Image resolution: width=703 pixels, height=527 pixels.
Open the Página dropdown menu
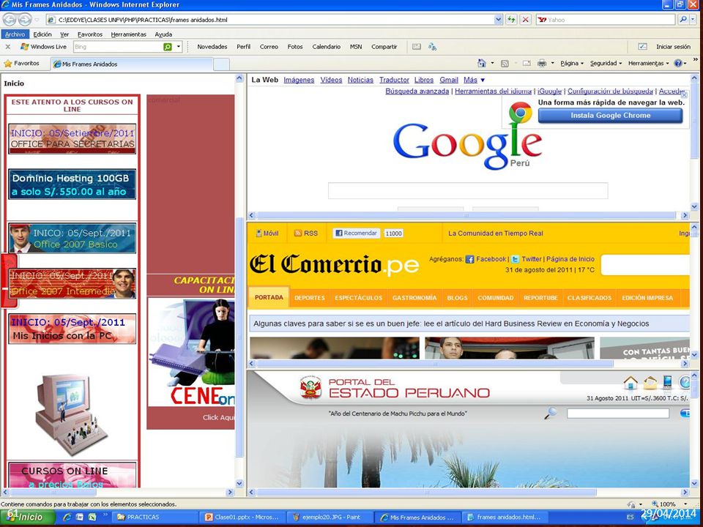[572, 63]
